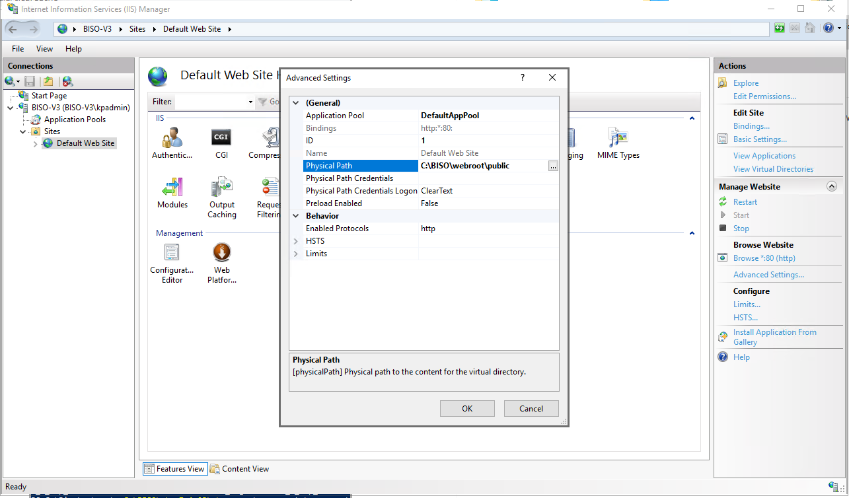Click the Stop loading icon beside Refresh
Image resolution: width=849 pixels, height=498 pixels.
click(795, 28)
